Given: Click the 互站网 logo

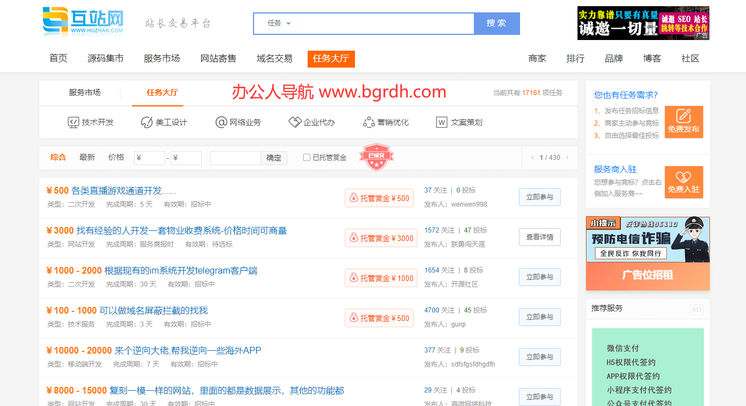Looking at the screenshot, I should point(83,23).
